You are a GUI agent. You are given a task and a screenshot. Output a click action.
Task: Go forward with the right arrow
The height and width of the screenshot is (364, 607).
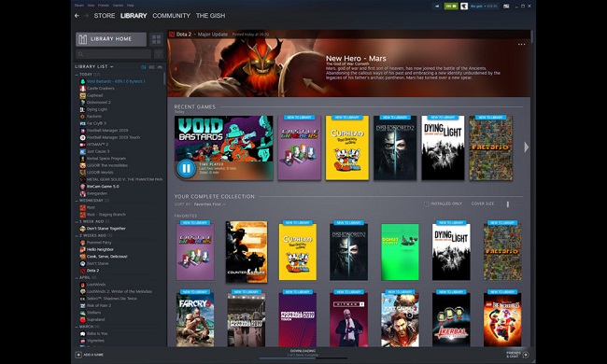tap(86, 16)
